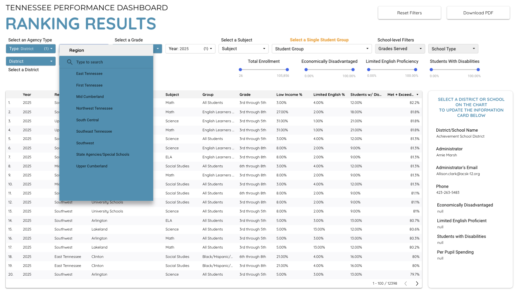Open the Year: 2025 dropdown

190,49
